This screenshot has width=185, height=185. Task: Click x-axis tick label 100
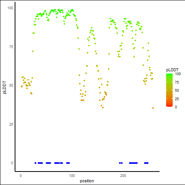[x=72, y=176]
